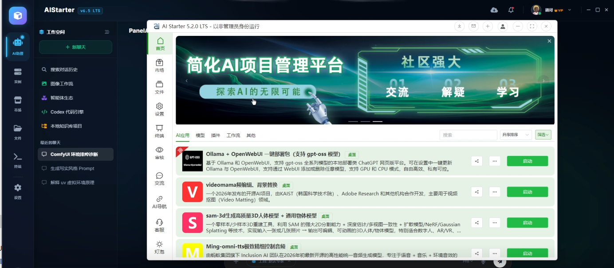The width and height of the screenshot is (614, 268).
Task: Open 实例 instances in background AIStarter sidebar
Action: 18,75
